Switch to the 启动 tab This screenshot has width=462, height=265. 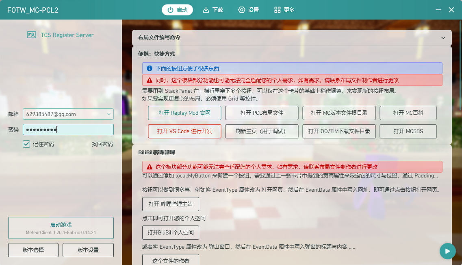coord(177,10)
